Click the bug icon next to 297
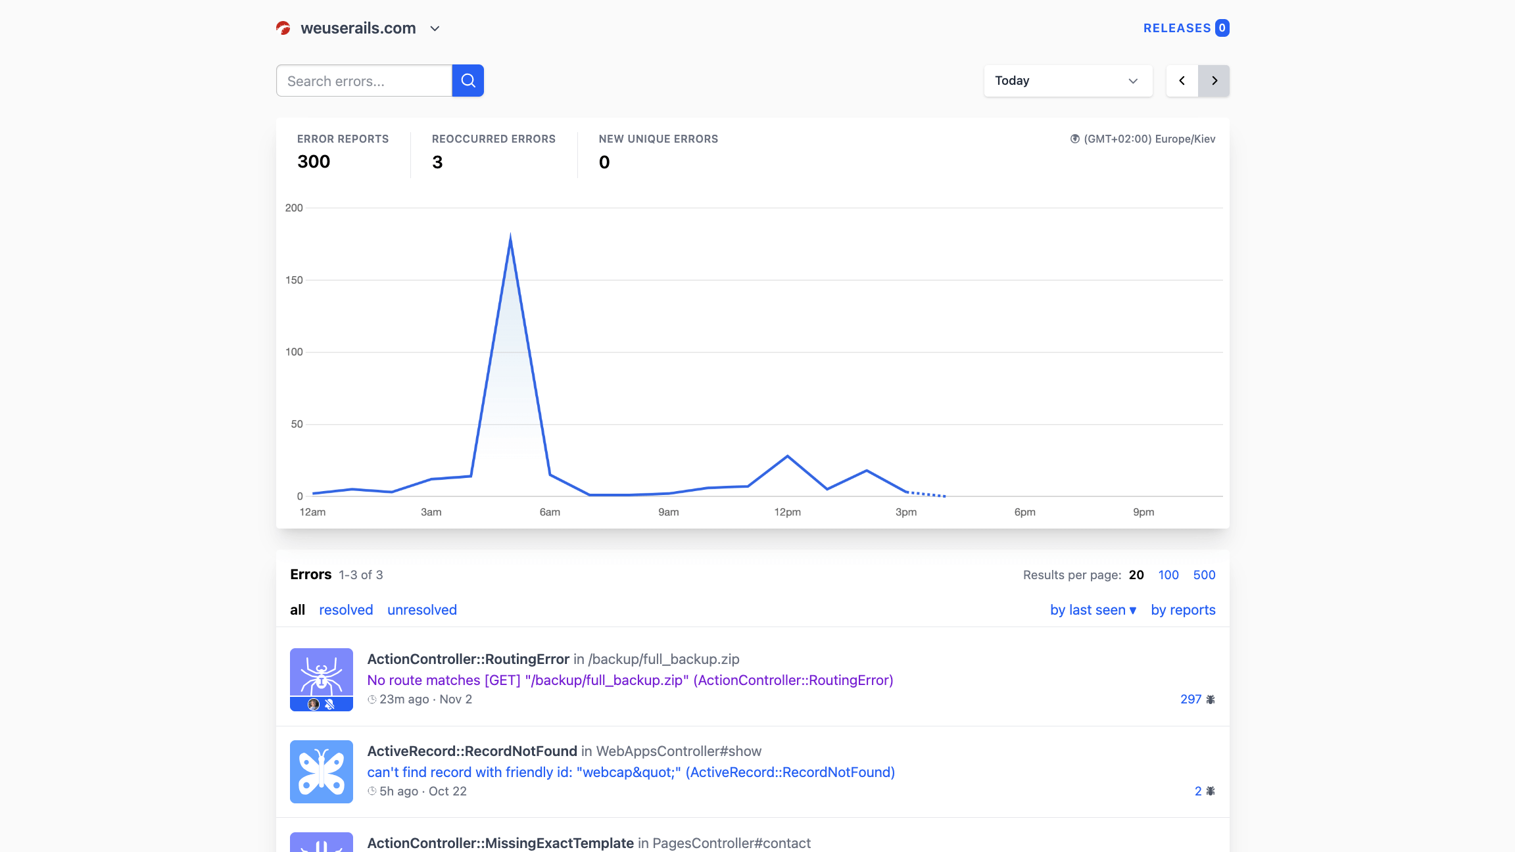Image resolution: width=1515 pixels, height=852 pixels. point(1211,699)
